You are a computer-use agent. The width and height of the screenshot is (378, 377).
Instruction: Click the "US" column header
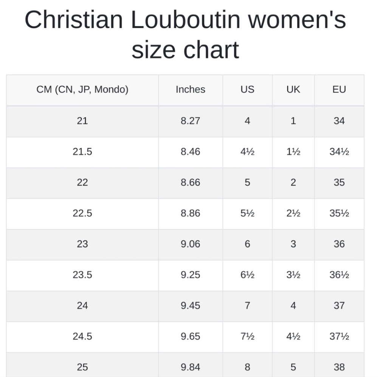pyautogui.click(x=247, y=90)
